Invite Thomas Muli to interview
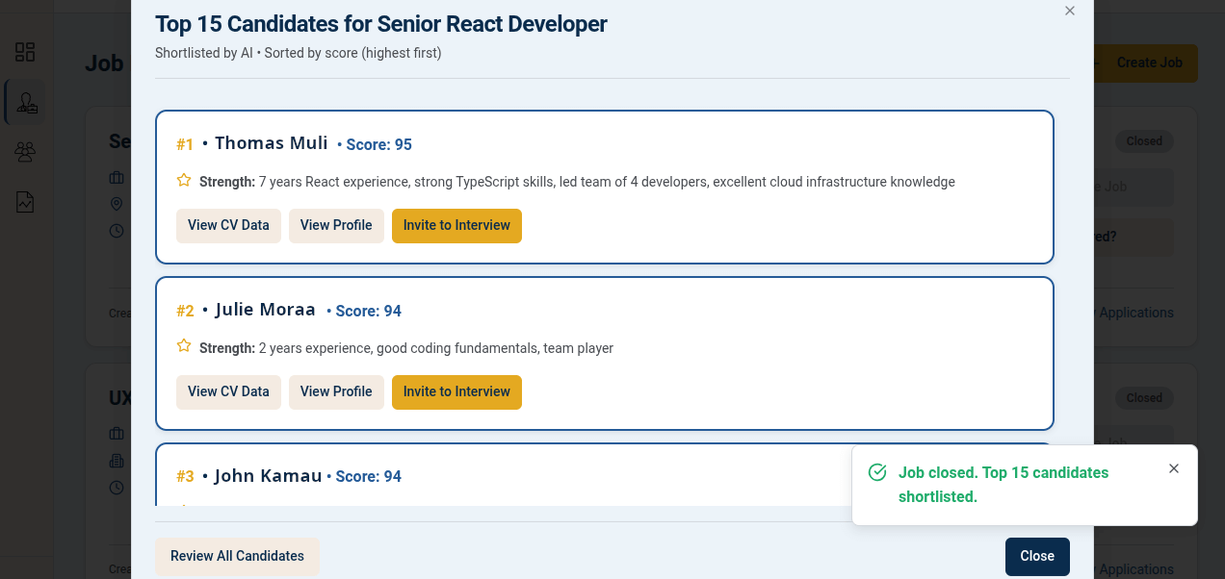 coord(456,226)
